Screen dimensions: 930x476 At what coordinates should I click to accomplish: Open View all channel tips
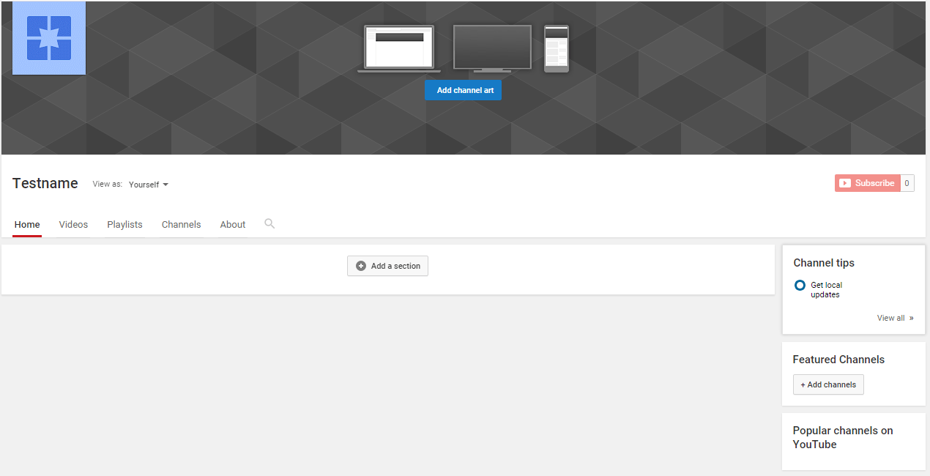click(890, 317)
